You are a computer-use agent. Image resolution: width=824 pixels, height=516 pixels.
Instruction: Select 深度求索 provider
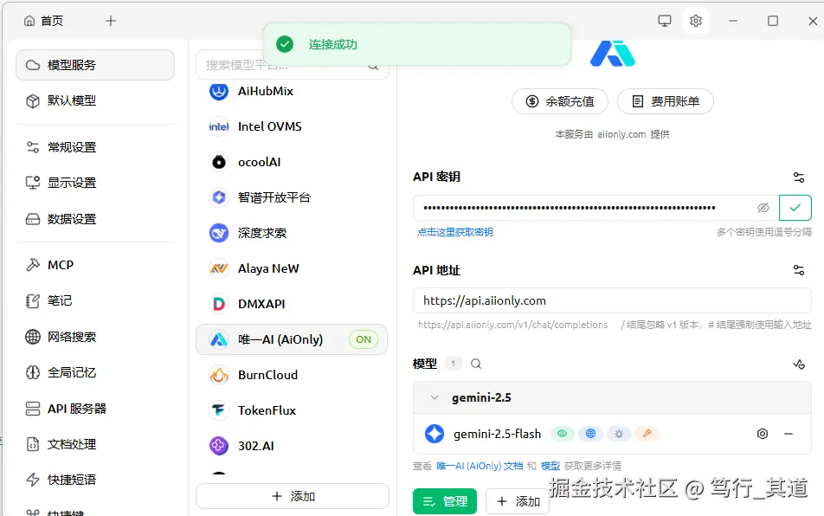tap(292, 233)
